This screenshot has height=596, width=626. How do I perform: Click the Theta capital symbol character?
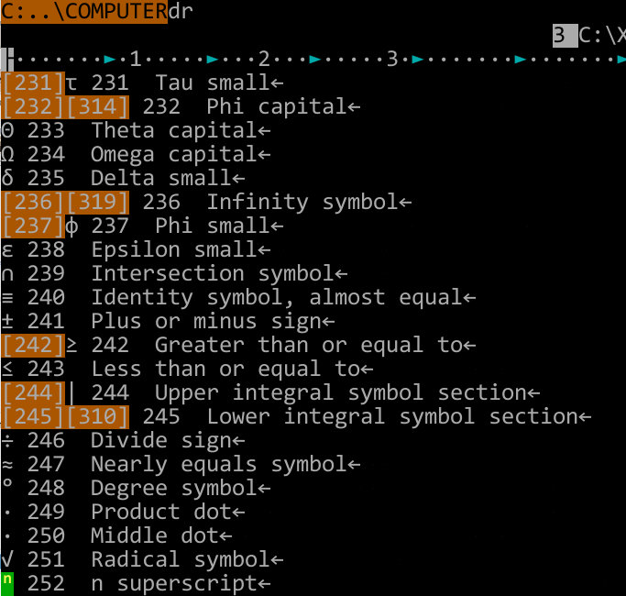pyautogui.click(x=7, y=130)
